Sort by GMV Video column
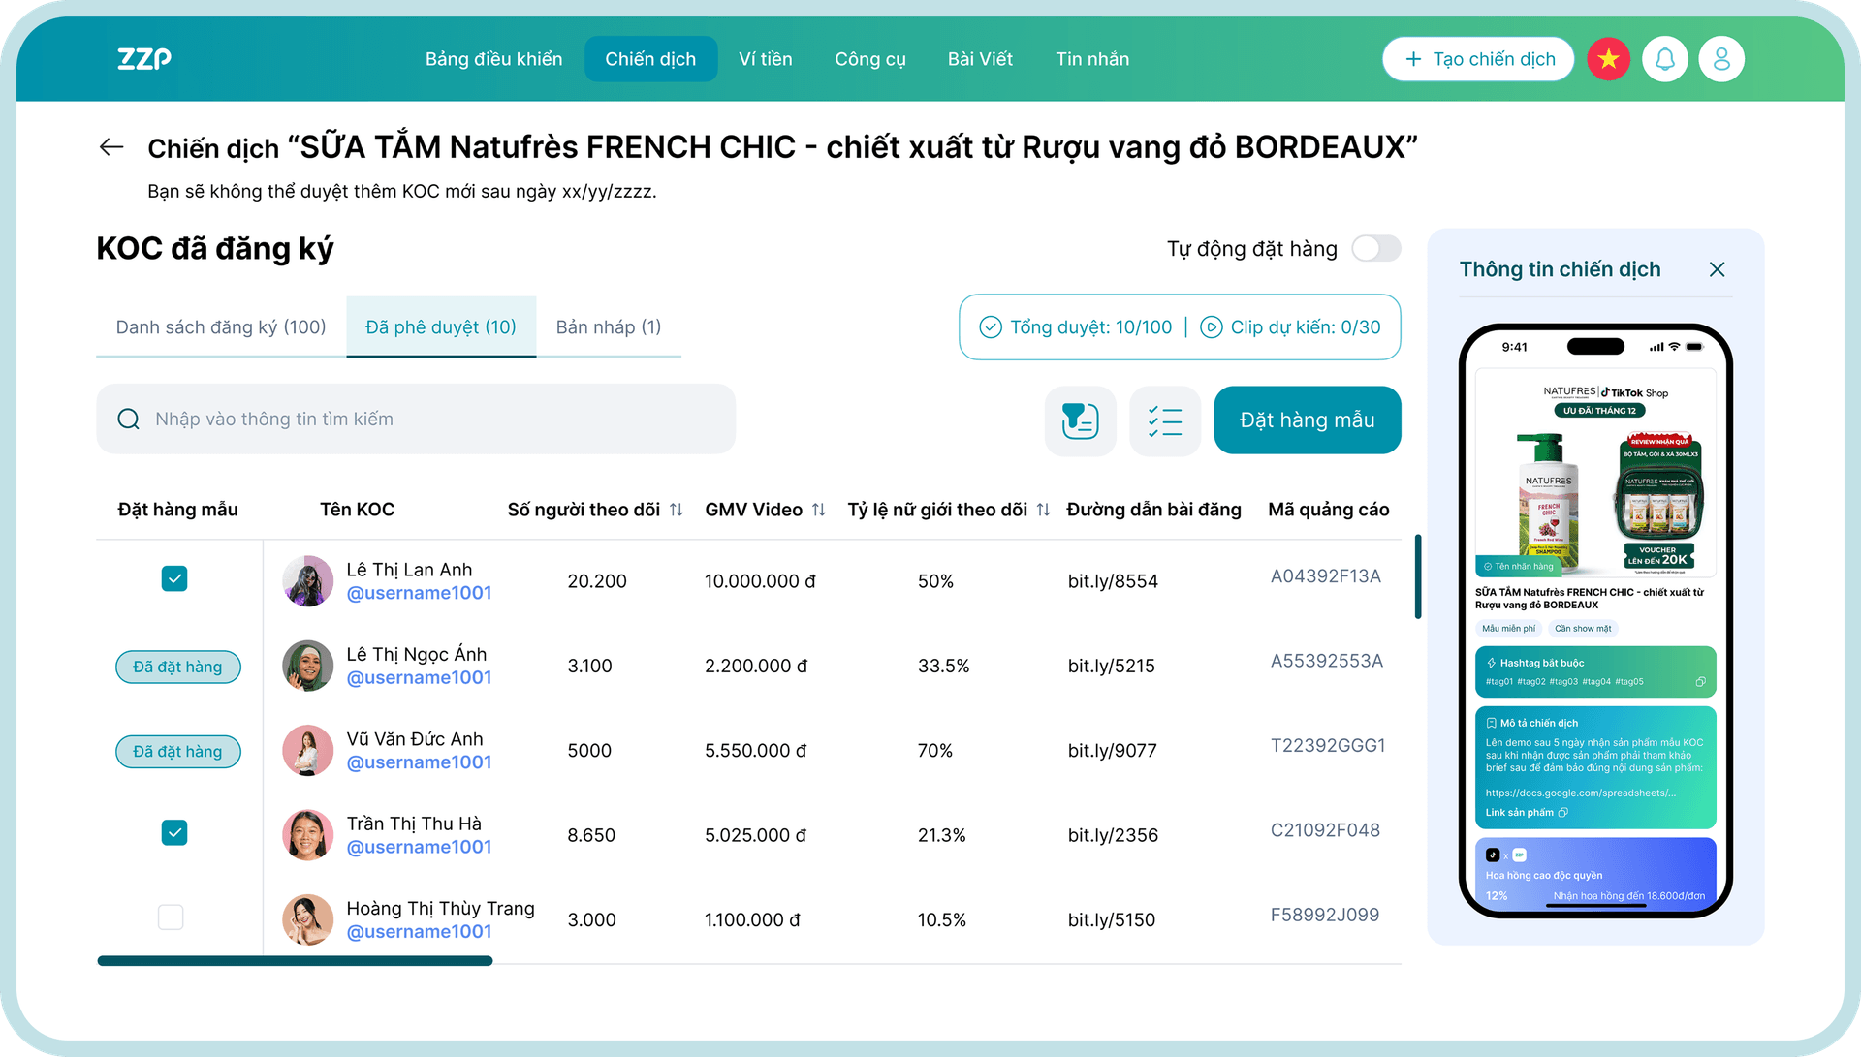 [819, 510]
